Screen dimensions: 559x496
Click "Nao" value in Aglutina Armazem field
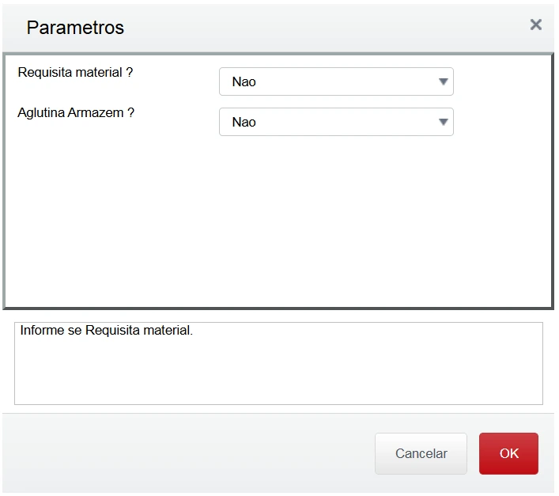click(244, 123)
